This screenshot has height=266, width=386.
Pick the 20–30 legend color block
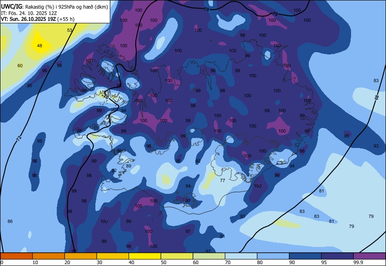80,256
